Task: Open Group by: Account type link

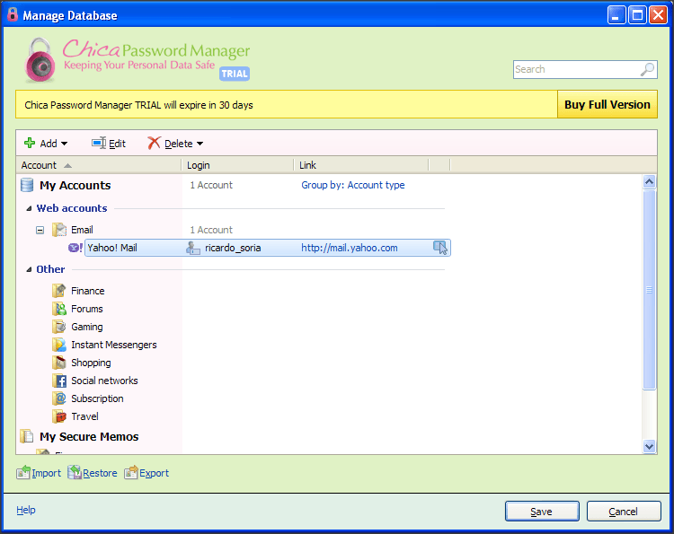Action: (353, 185)
